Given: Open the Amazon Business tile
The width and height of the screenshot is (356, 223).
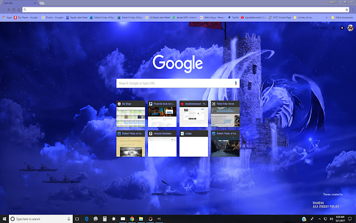Looking at the screenshot, I should coord(162,144).
